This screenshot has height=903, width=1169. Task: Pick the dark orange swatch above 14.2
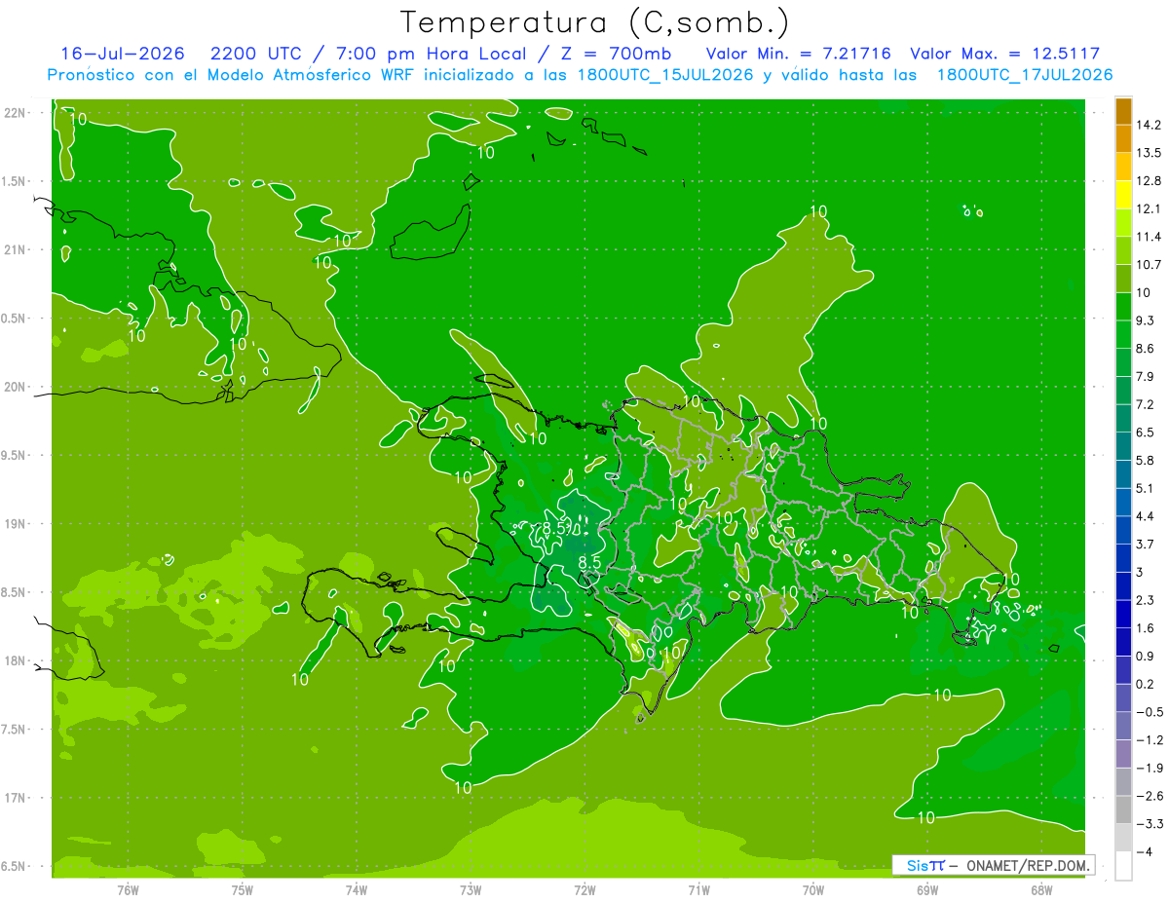click(x=1123, y=112)
